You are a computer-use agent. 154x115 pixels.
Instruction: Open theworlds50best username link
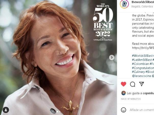[x=143, y=2]
